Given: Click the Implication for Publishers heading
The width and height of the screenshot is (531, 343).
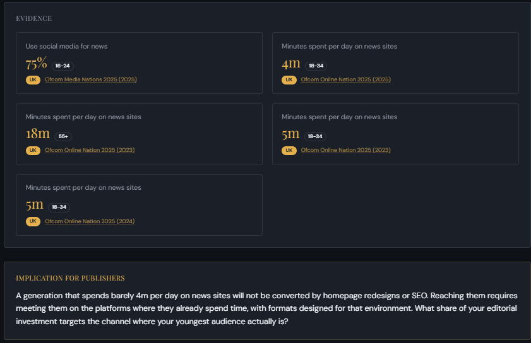Looking at the screenshot, I should click(x=70, y=278).
